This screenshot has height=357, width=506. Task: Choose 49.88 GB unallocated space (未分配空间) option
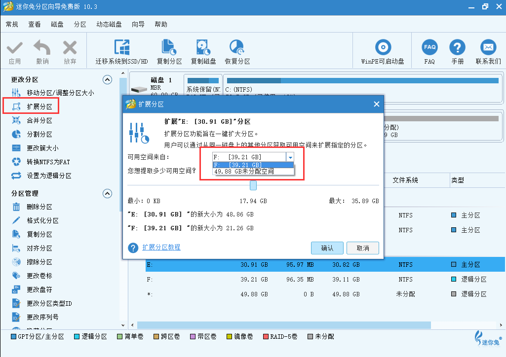click(x=253, y=172)
